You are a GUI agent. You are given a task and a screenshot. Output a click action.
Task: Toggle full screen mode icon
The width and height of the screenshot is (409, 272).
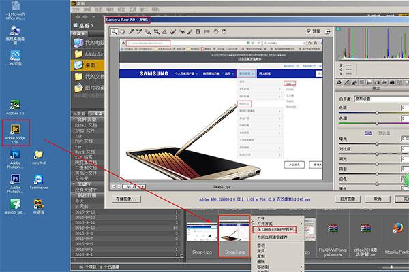[328, 31]
